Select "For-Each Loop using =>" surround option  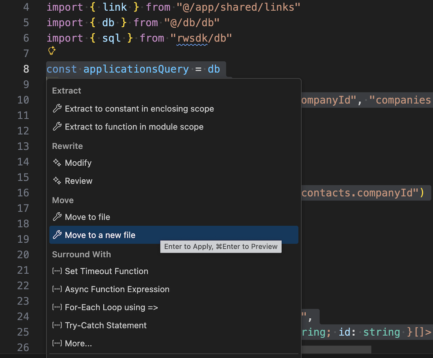pos(111,307)
